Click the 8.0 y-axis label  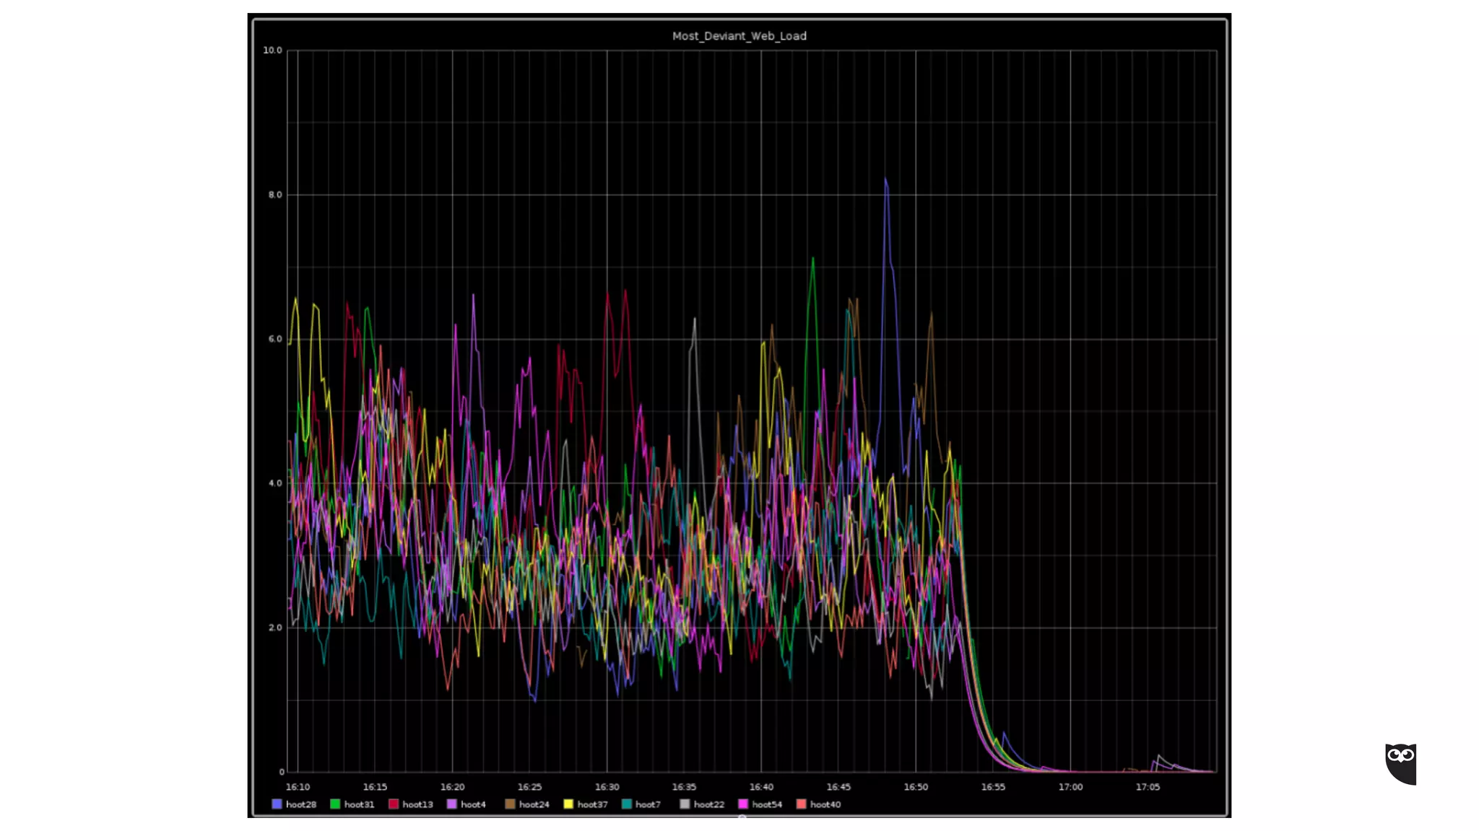point(275,195)
